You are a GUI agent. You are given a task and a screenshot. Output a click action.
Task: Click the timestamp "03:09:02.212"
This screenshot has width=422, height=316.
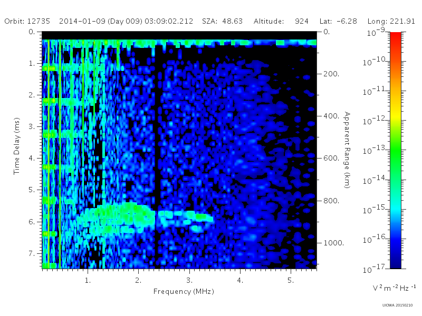tap(169, 21)
